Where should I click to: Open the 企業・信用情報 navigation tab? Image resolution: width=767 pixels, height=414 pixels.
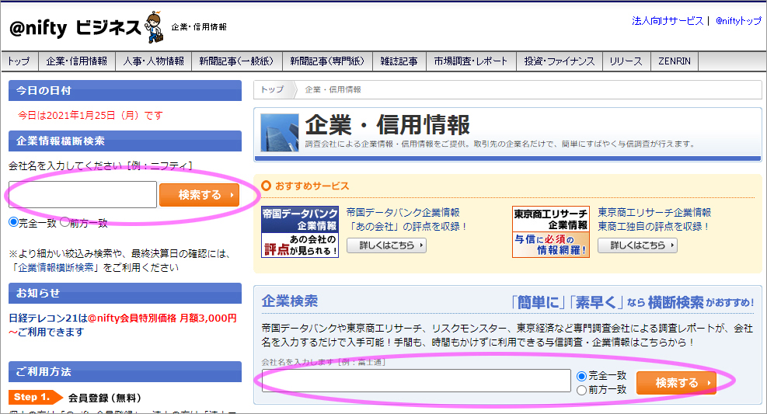pyautogui.click(x=77, y=61)
